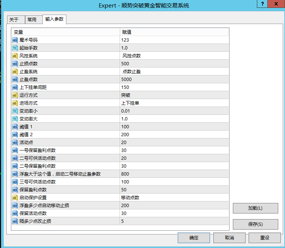This screenshot has width=285, height=248.
Task: Select the 移动点数 value cell
Action: [174, 198]
